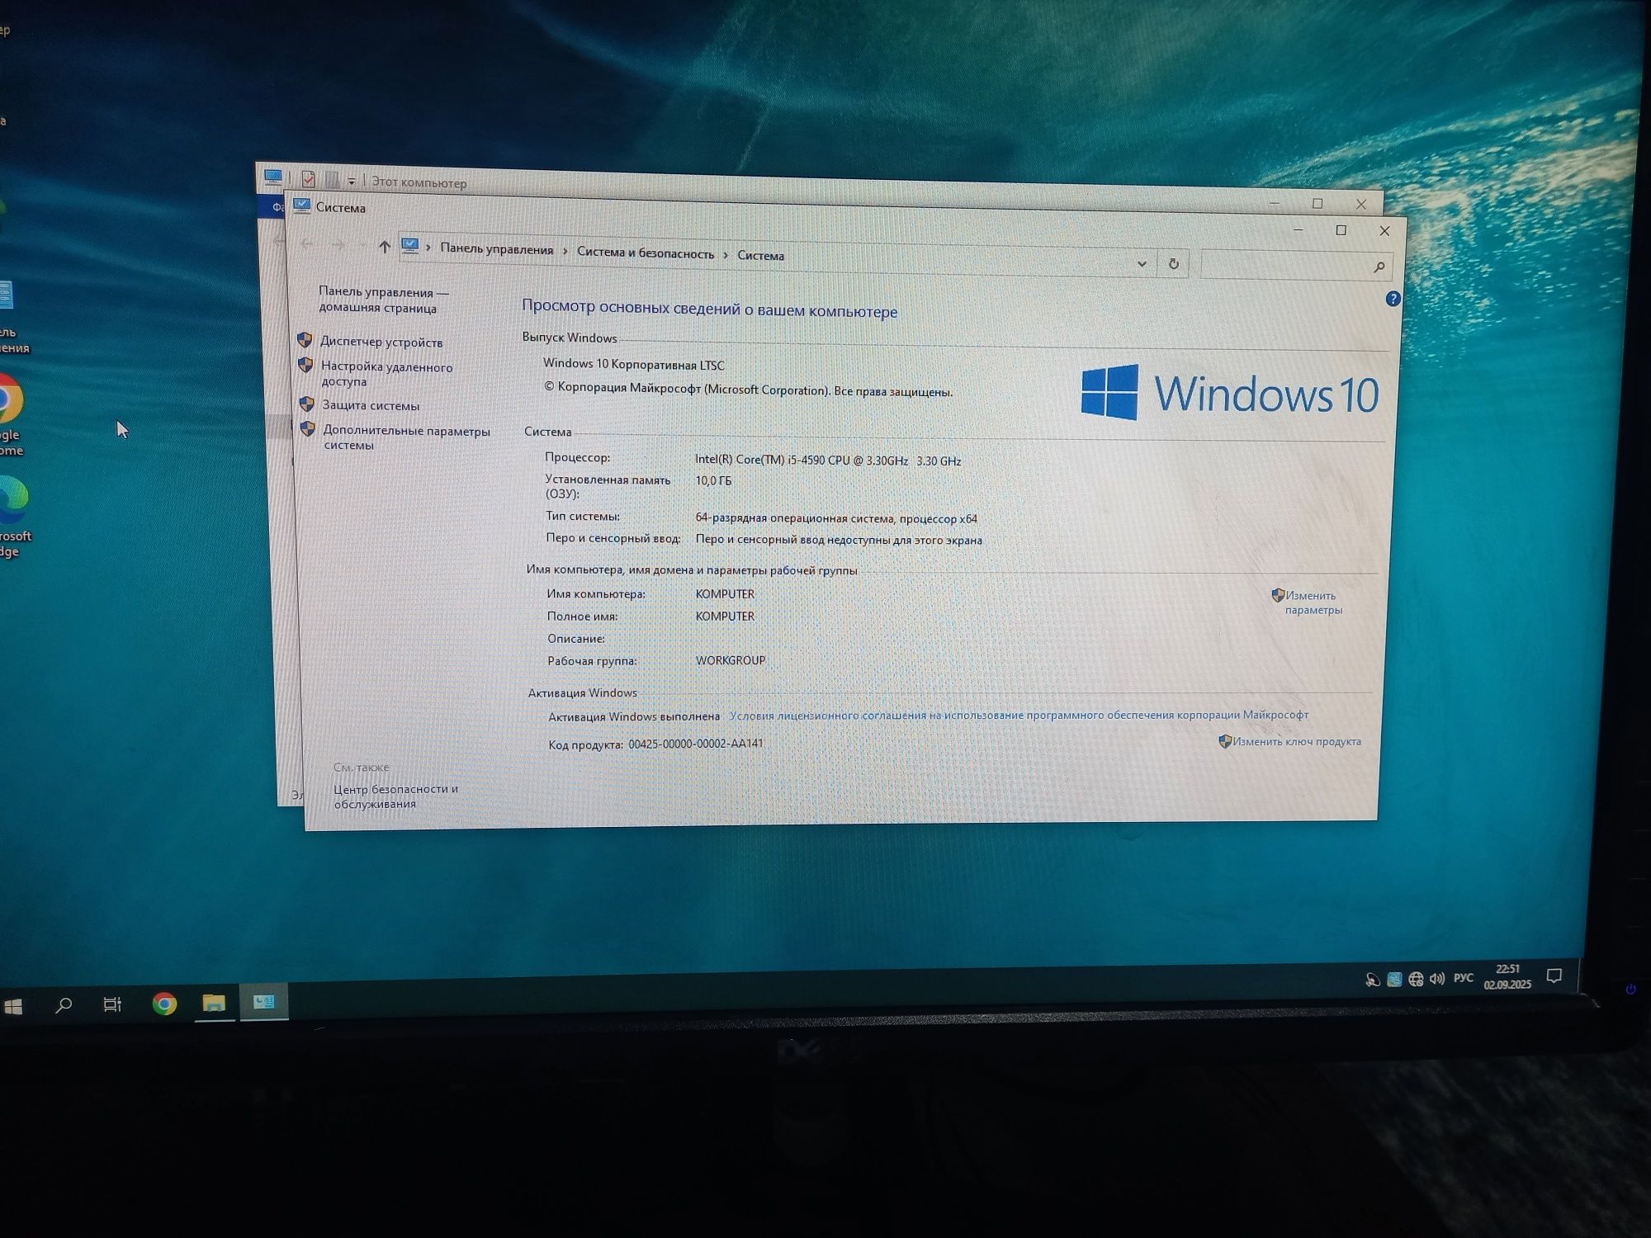Click the System window title bar icon
The image size is (1651, 1238).
tap(302, 206)
